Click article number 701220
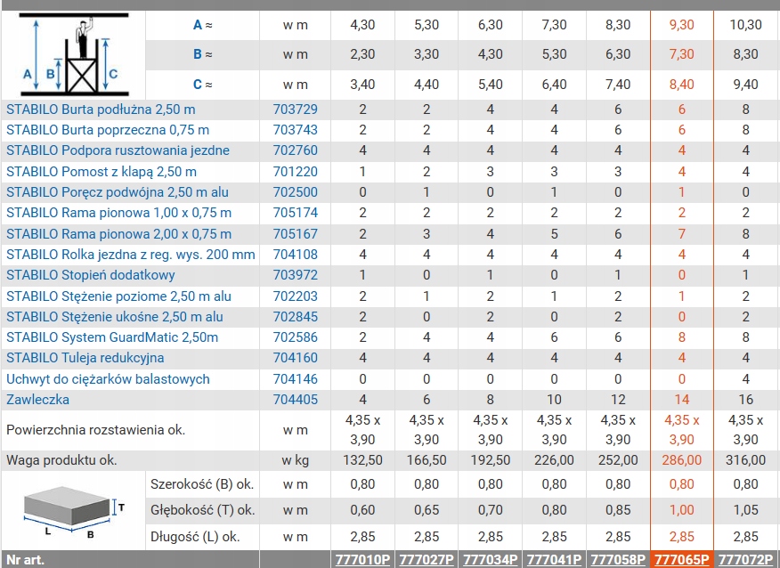 [295, 172]
